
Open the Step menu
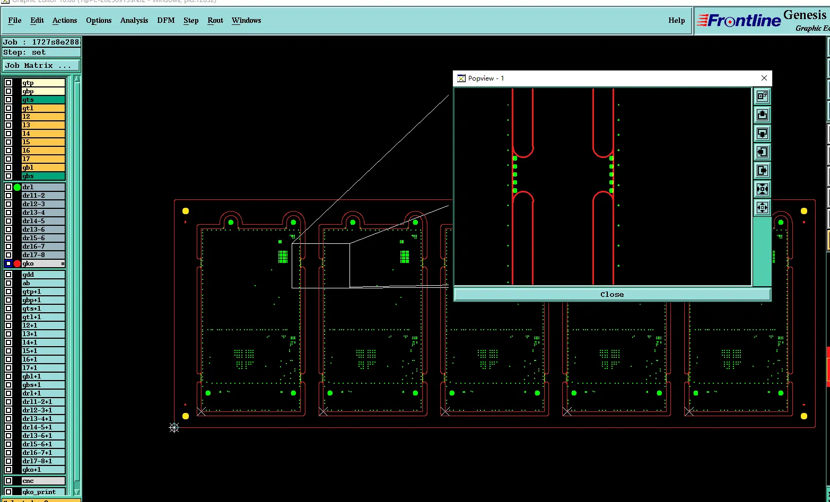tap(191, 20)
